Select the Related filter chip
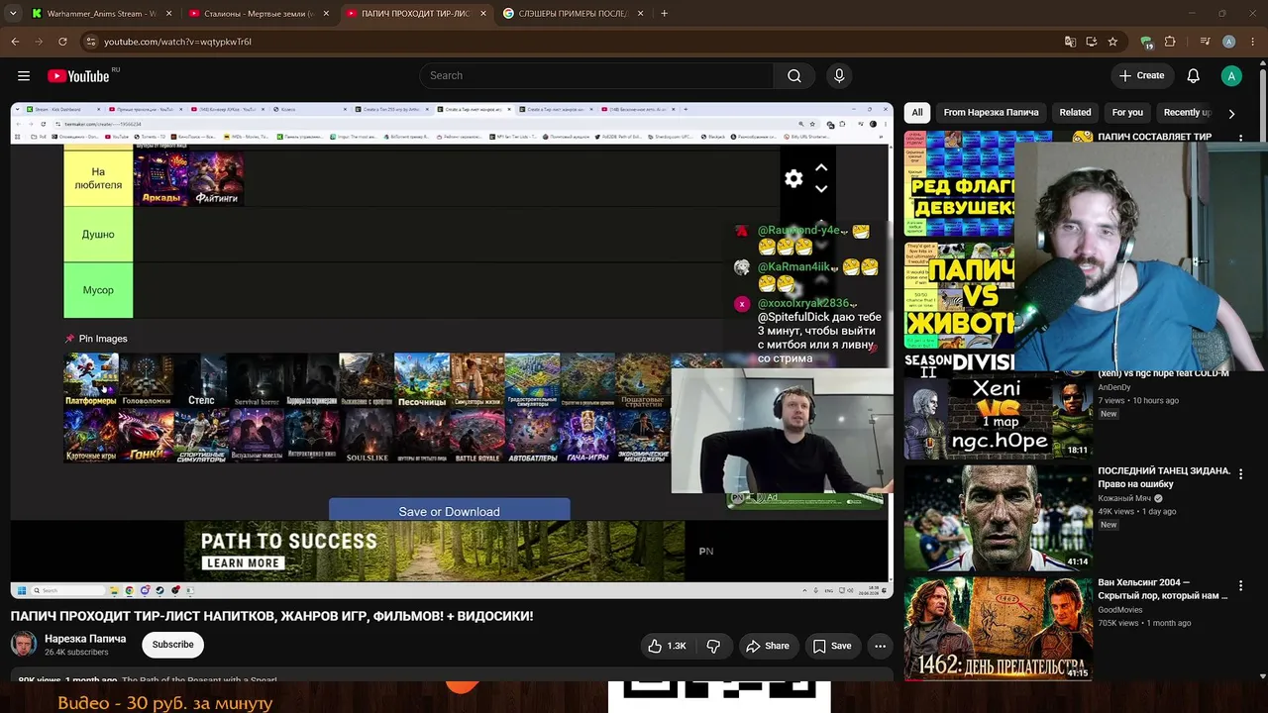The height and width of the screenshot is (713, 1268). 1075,113
